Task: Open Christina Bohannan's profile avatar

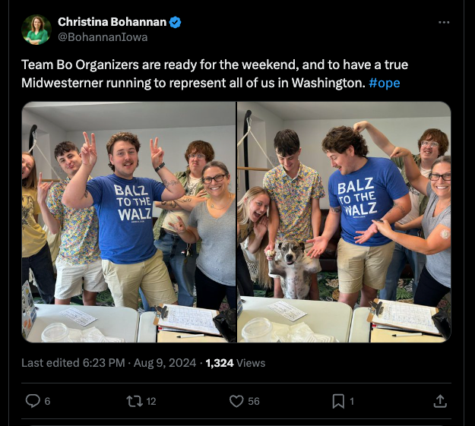Action: (36, 30)
